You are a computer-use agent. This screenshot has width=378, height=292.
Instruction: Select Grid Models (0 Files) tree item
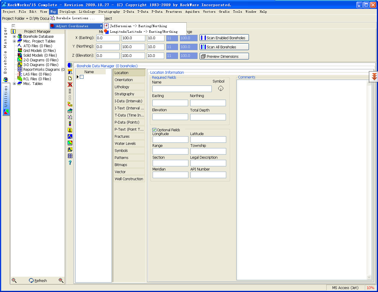pyautogui.click(x=39, y=51)
